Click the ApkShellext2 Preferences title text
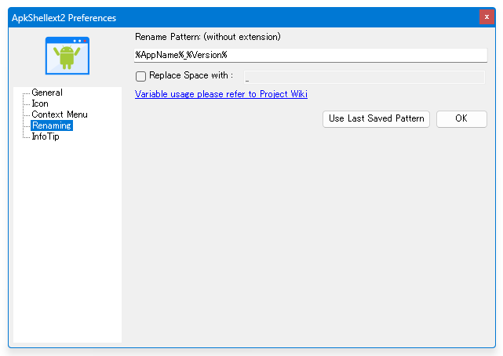 coord(64,18)
